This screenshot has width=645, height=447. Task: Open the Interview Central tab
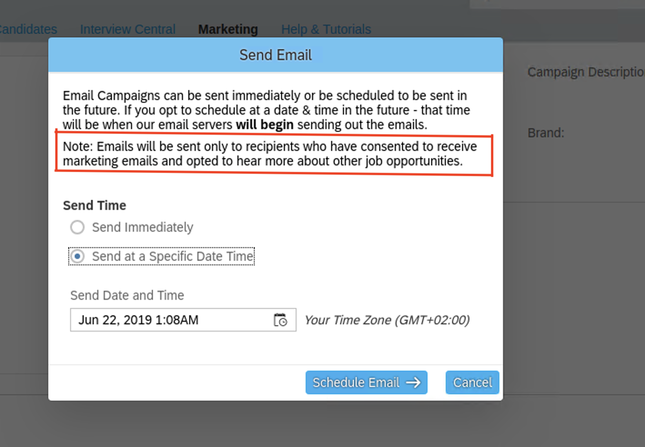[128, 29]
